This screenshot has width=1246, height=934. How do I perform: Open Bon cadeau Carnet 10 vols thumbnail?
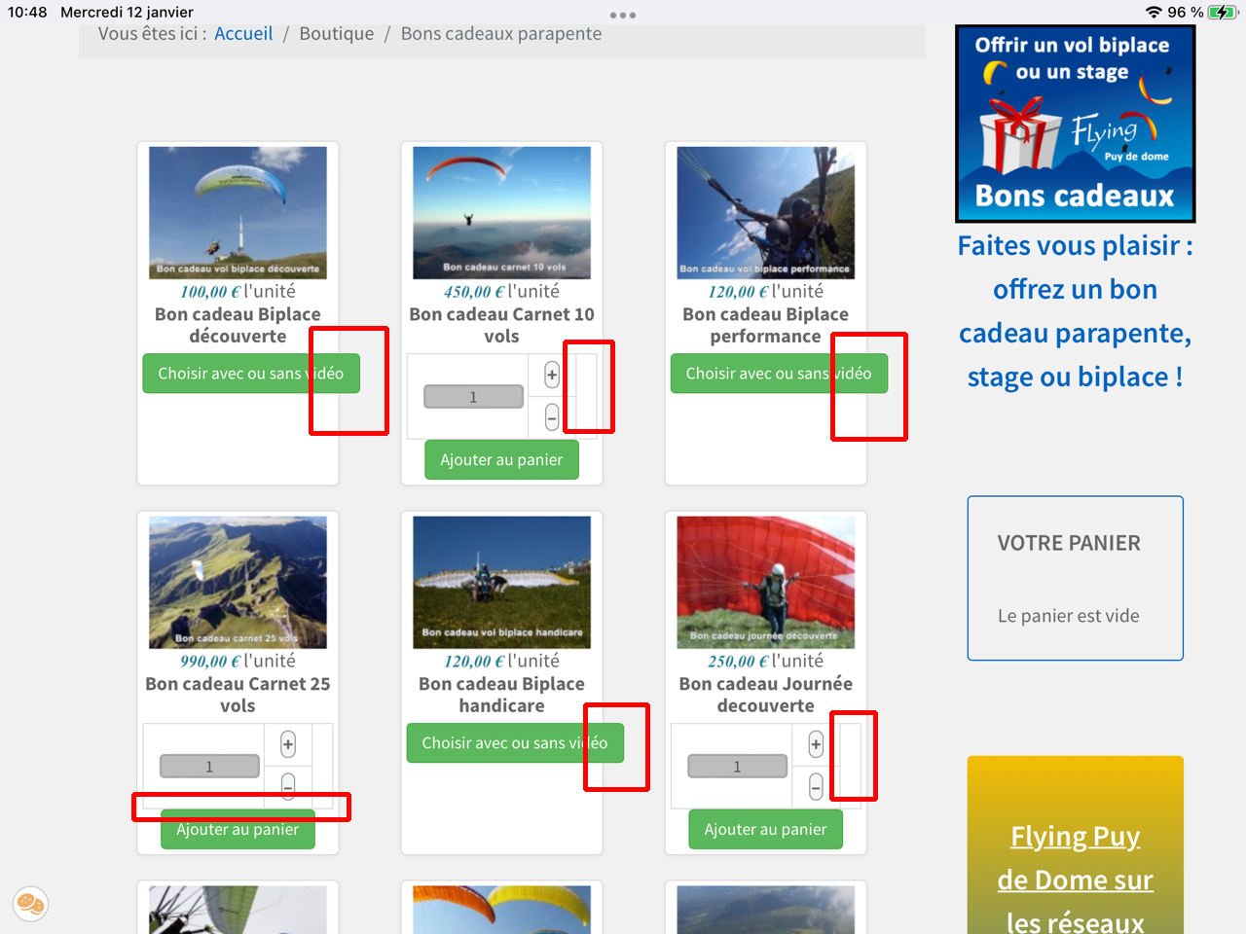tap(501, 213)
